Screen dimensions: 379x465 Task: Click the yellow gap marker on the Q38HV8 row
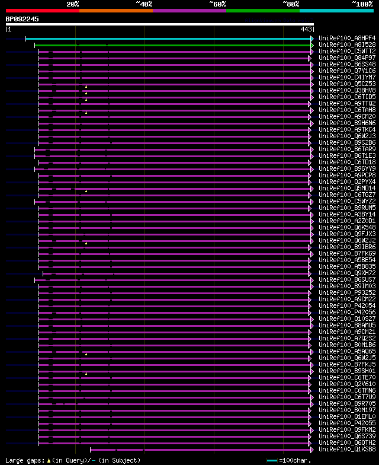pyautogui.click(x=86, y=93)
